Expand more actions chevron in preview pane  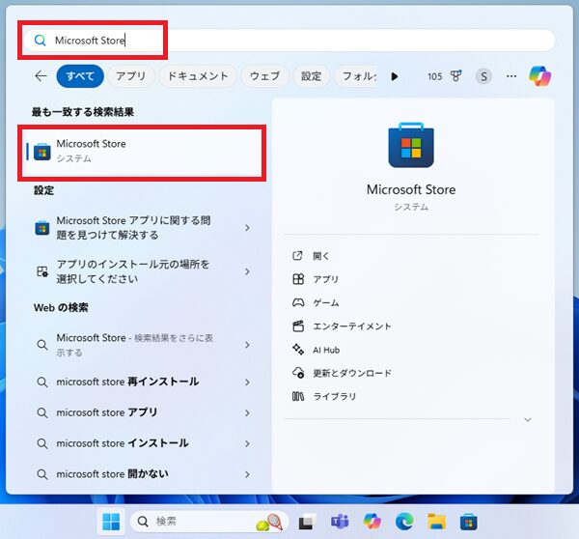pos(528,419)
